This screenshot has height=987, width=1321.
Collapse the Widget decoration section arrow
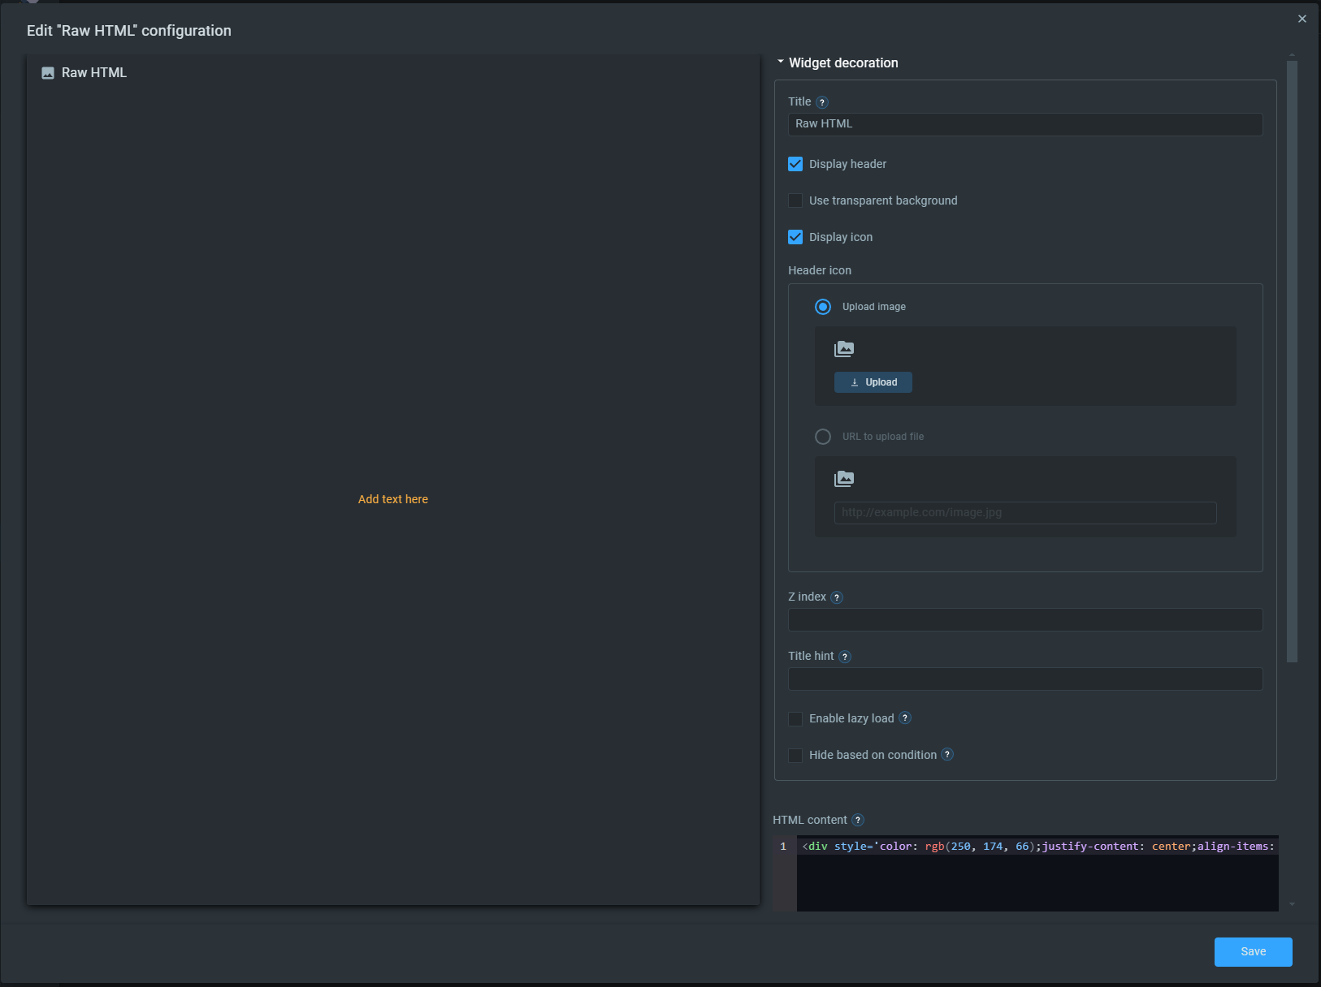click(x=781, y=62)
